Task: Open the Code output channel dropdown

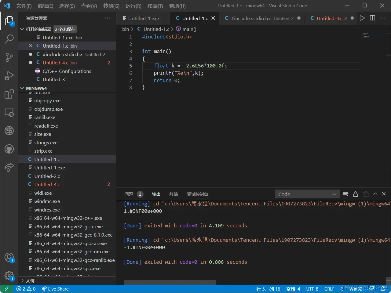Action: click(307, 194)
